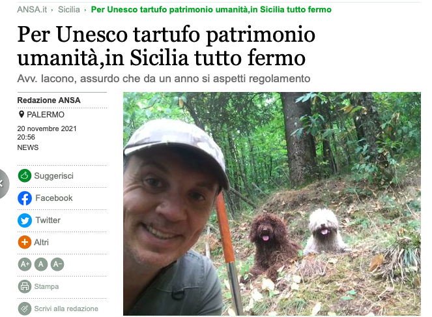
Task: Click the green Suggerisci thumbs-up icon
Action: coord(25,175)
